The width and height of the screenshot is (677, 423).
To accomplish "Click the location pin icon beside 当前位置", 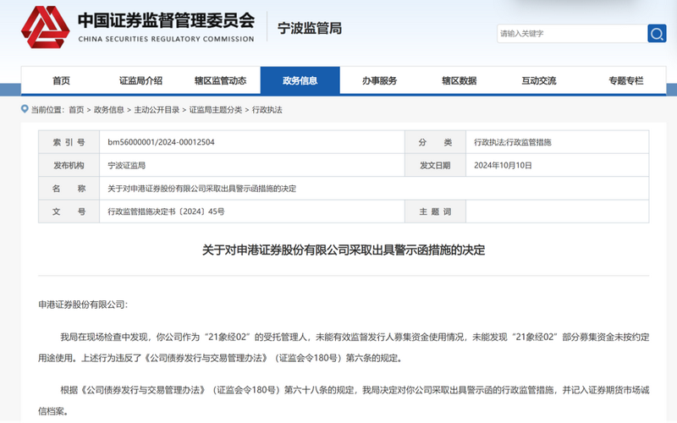I will [x=25, y=109].
